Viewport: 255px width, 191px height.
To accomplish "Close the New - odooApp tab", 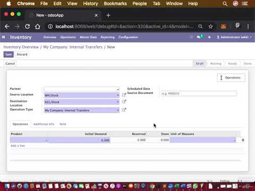I will point(96,15).
